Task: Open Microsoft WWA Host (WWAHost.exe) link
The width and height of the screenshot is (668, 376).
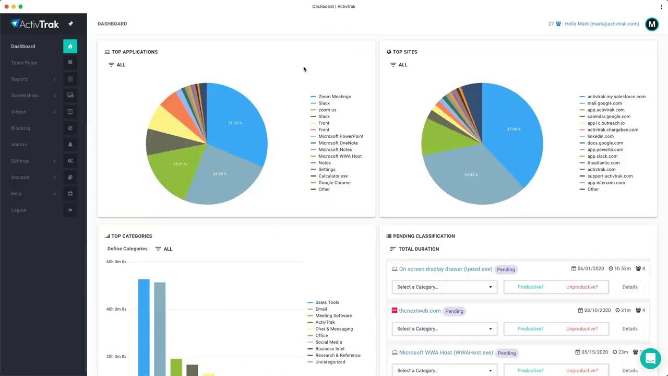Action: pyautogui.click(x=446, y=352)
